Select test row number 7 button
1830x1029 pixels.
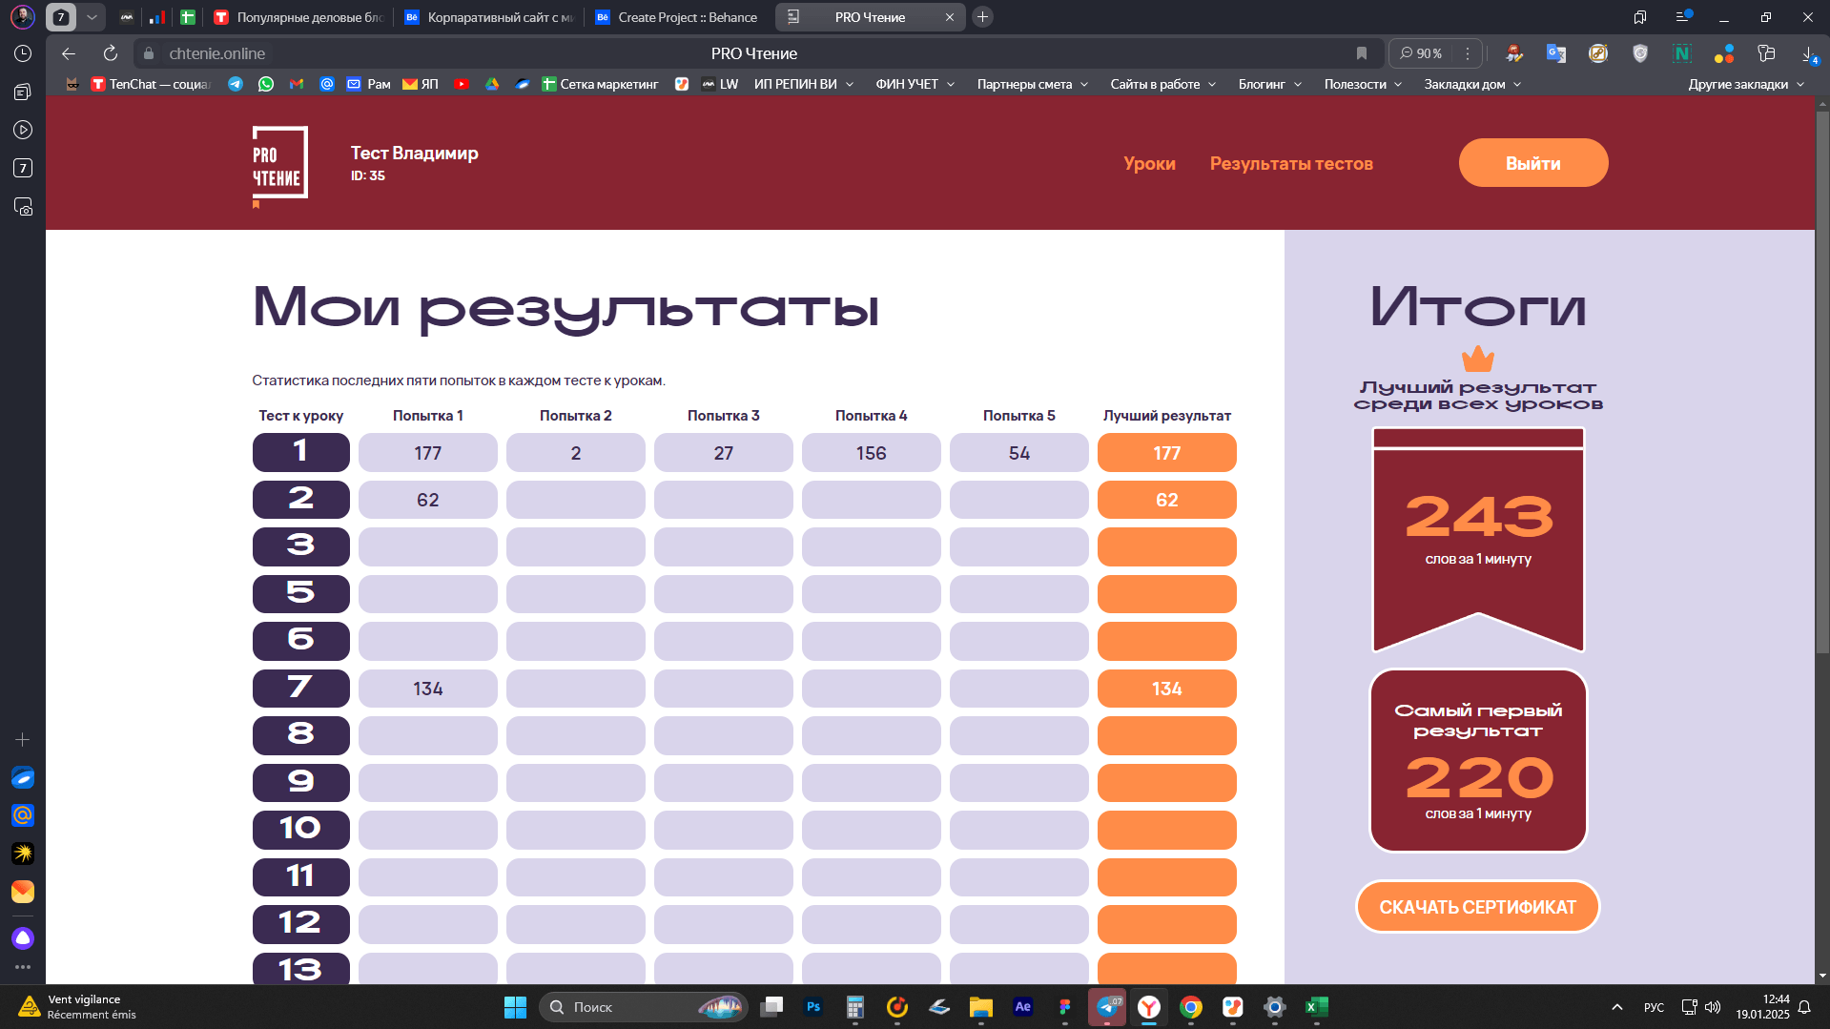pyautogui.click(x=300, y=689)
